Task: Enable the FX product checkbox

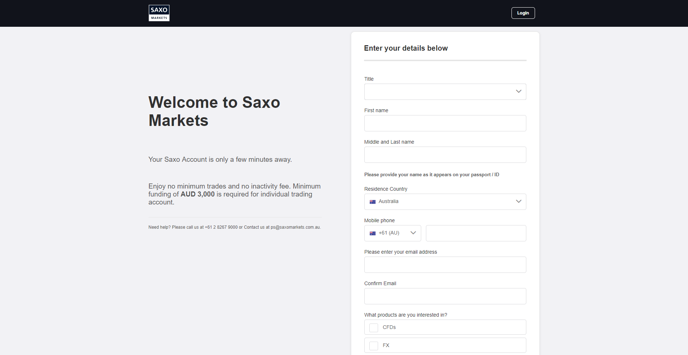Action: click(x=373, y=345)
